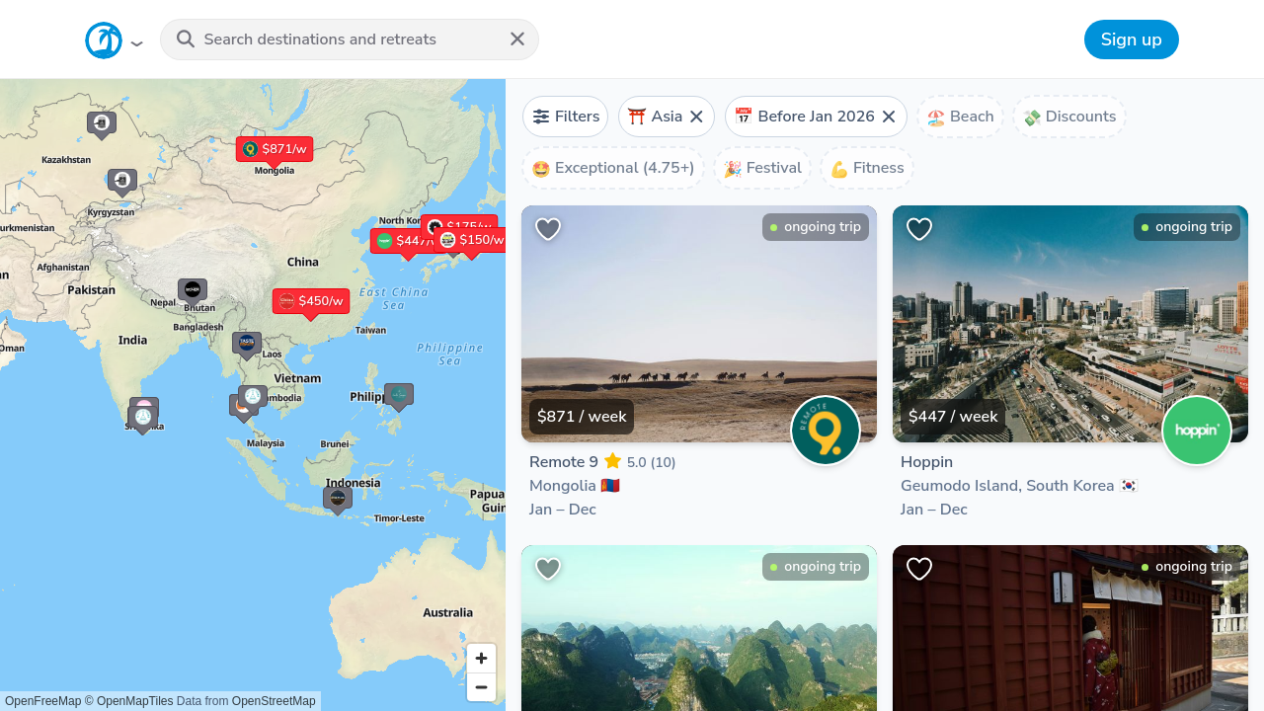Favorite the Hoppin trip with the heart

pos(919,229)
